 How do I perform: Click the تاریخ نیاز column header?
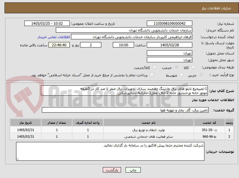(25, 123)
